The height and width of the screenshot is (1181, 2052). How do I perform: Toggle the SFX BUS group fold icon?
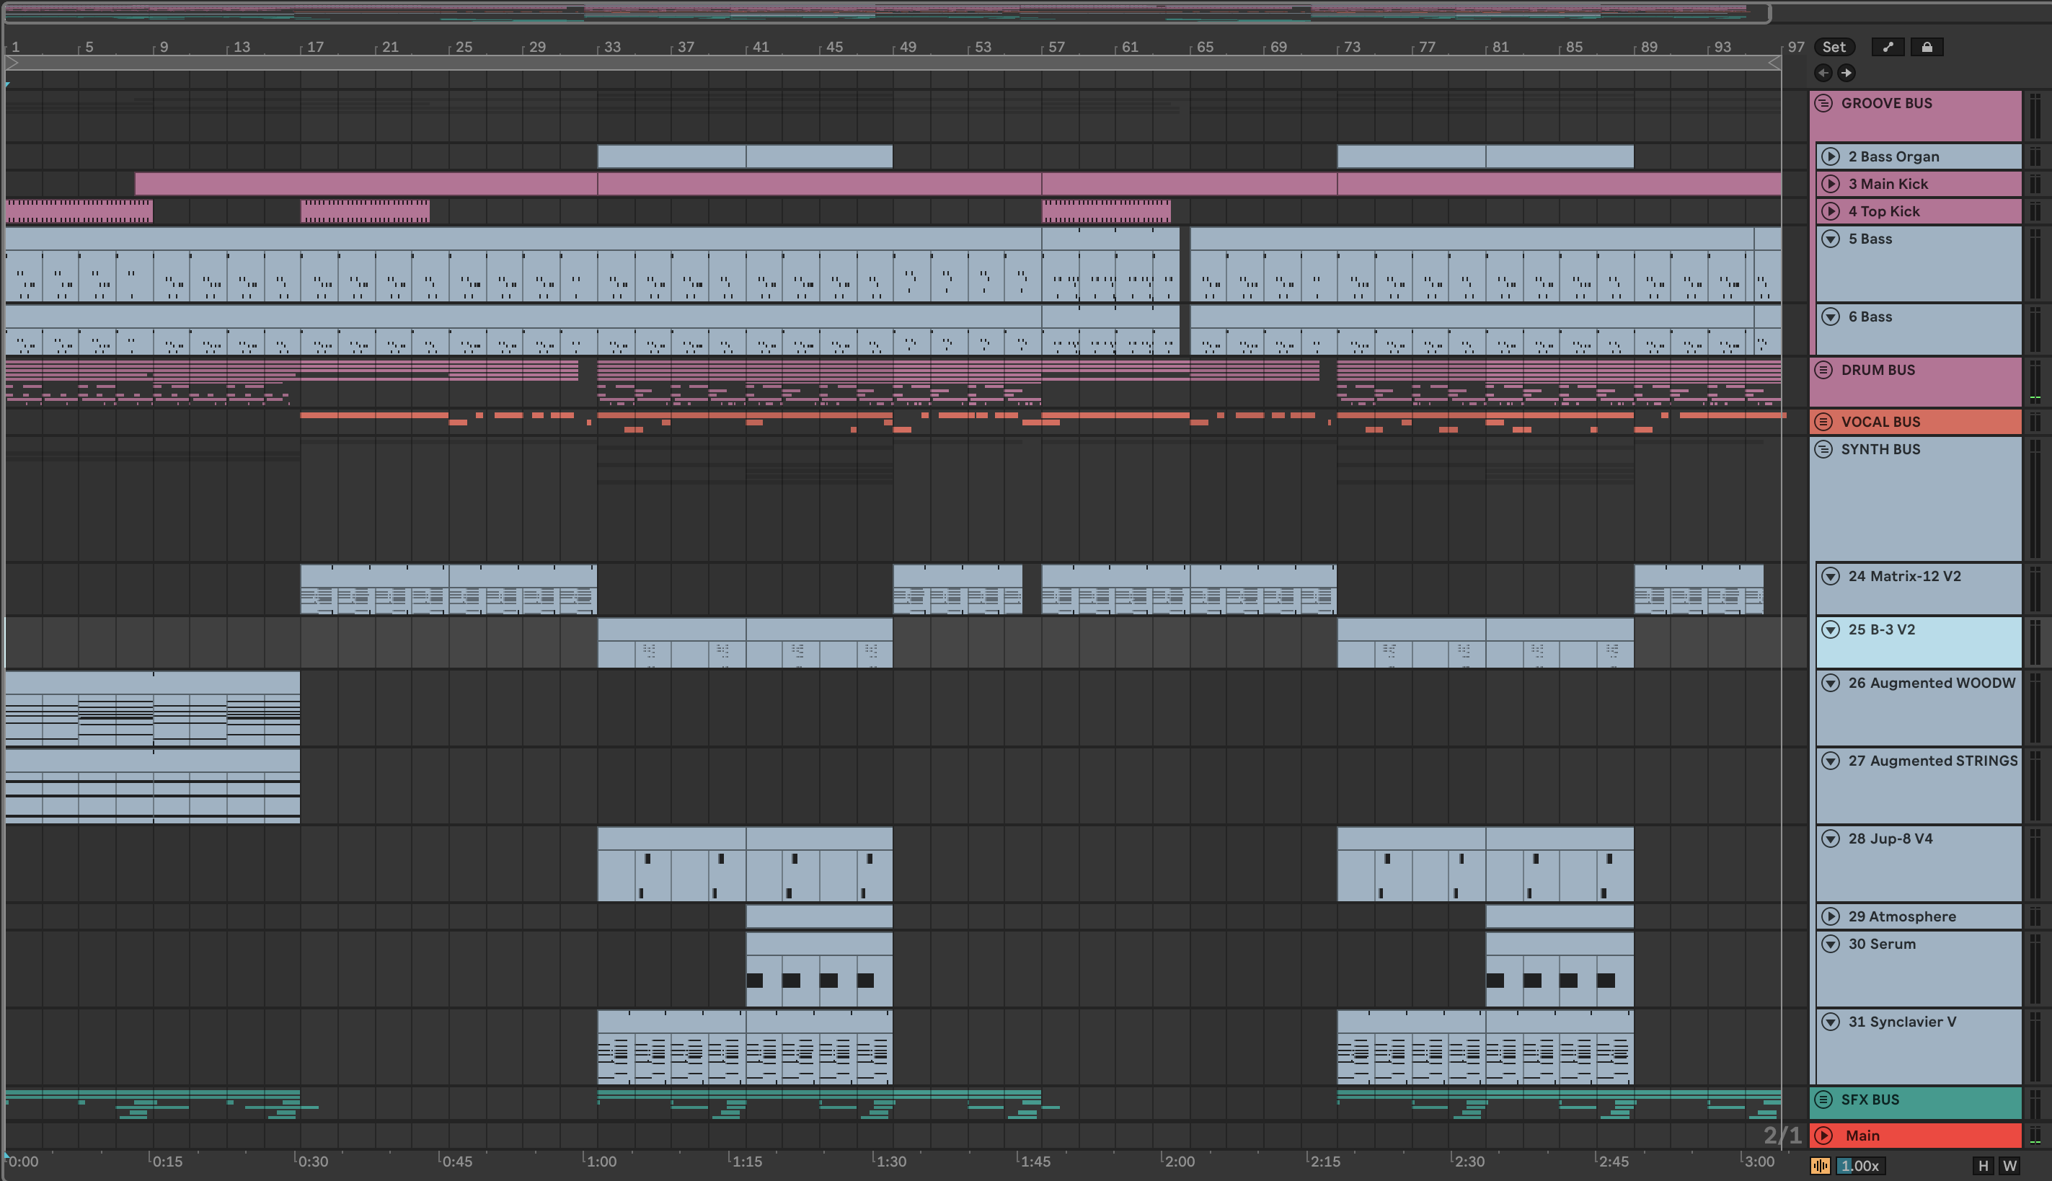pos(1823,1100)
